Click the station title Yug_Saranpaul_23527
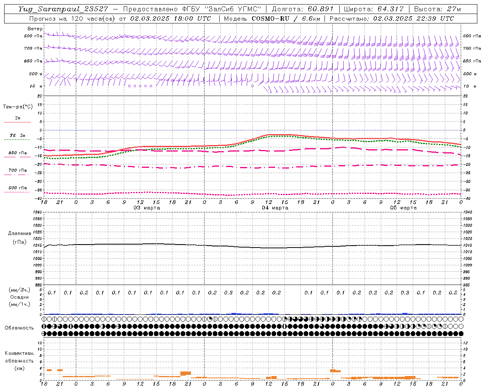Image resolution: width=483 pixels, height=387 pixels. tap(63, 9)
